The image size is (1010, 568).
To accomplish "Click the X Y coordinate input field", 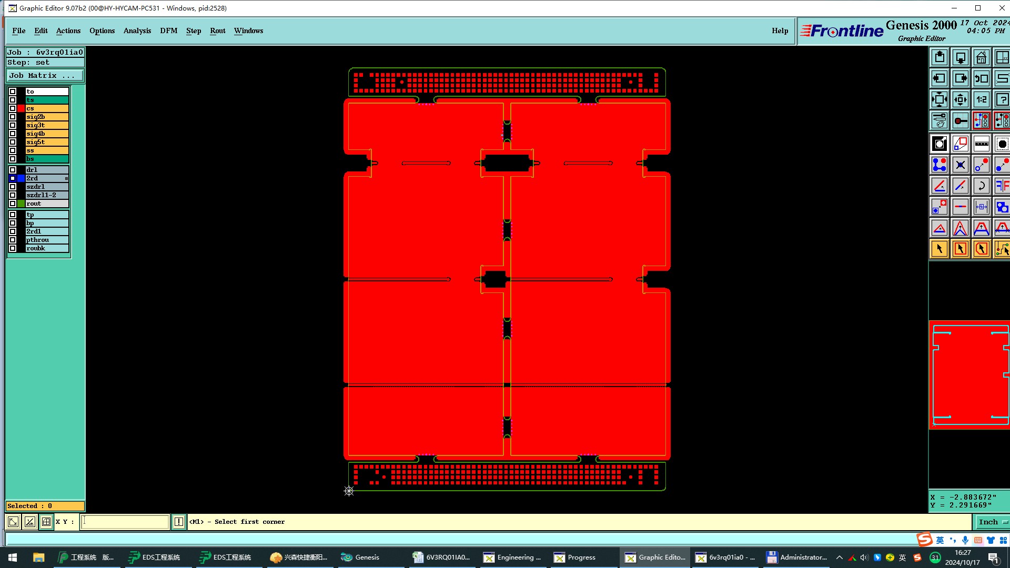I will tap(125, 522).
